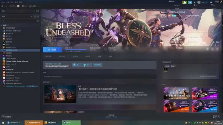Click the ask later review button

coord(97,65)
